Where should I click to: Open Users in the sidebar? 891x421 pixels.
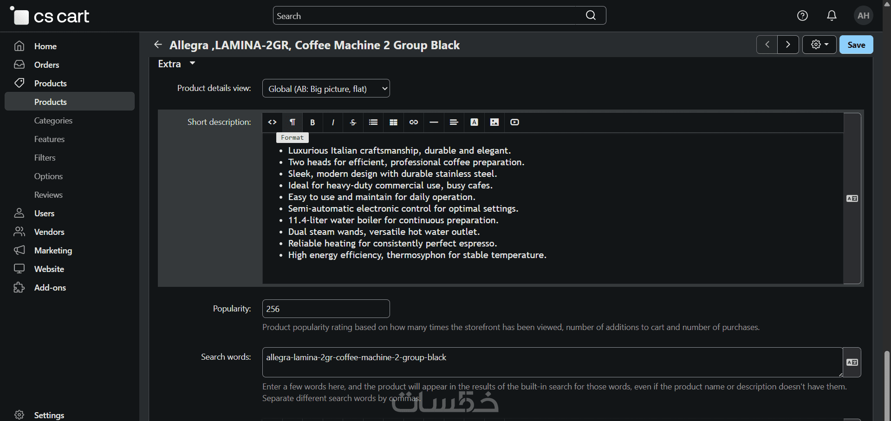44,213
